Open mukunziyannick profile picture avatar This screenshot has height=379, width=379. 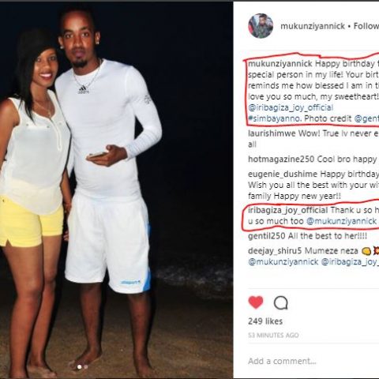coord(261,26)
